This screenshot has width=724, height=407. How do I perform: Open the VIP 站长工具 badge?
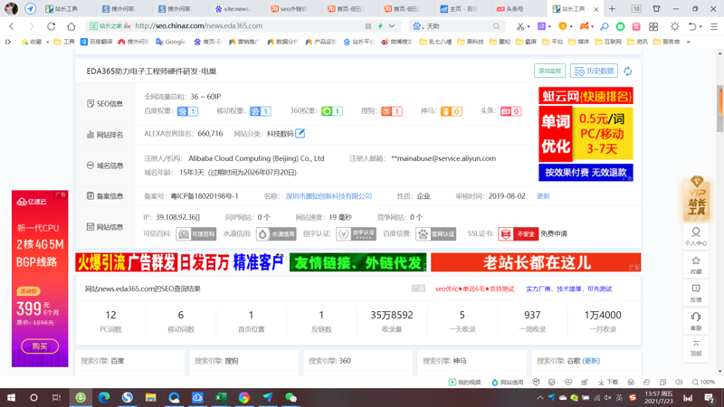pos(696,198)
